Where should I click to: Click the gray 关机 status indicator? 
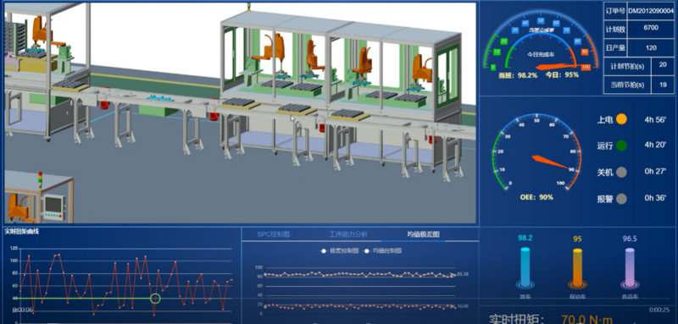point(621,172)
